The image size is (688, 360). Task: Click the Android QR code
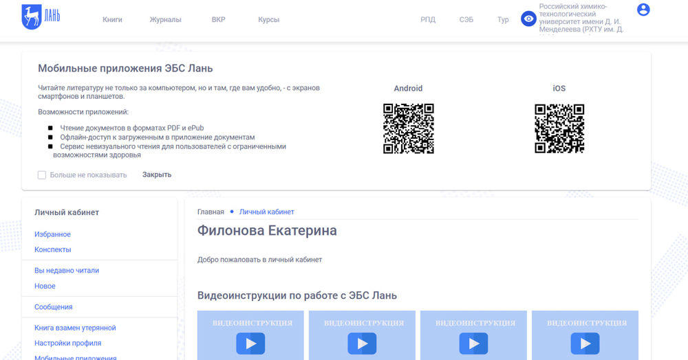tap(408, 128)
